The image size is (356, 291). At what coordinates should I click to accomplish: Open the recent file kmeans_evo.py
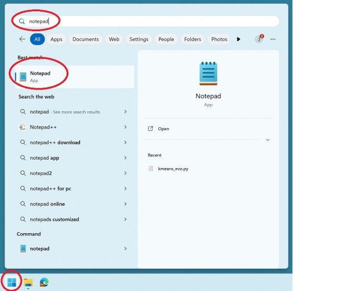pyautogui.click(x=173, y=169)
